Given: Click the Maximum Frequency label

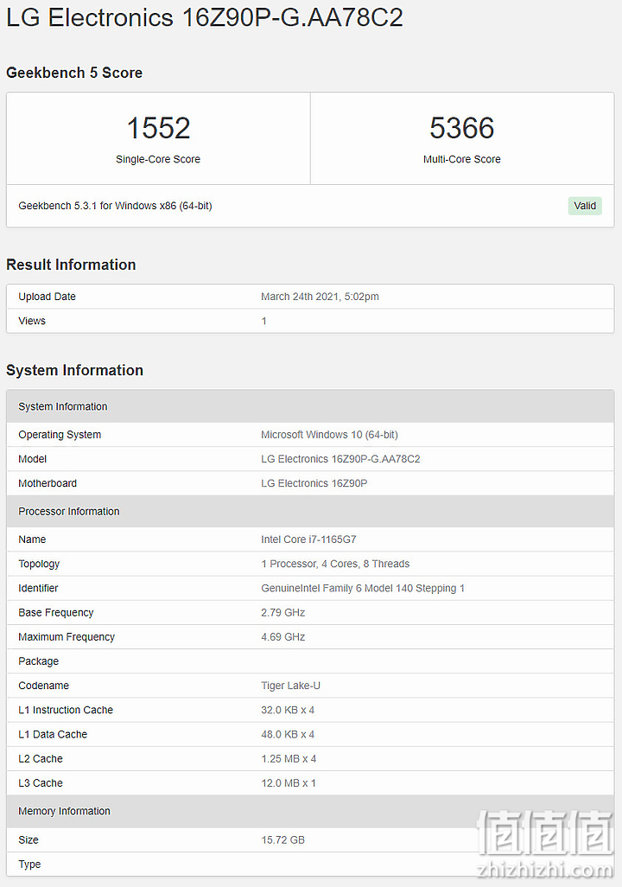Looking at the screenshot, I should pos(67,637).
